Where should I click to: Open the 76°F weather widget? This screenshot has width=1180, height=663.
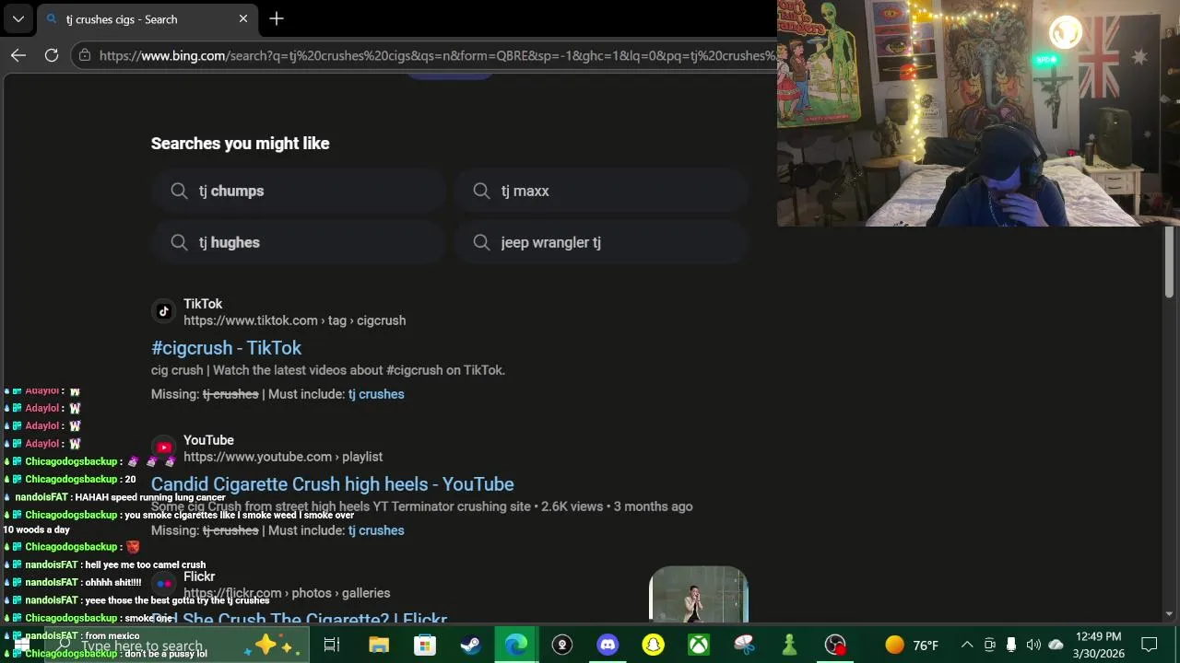(x=912, y=645)
